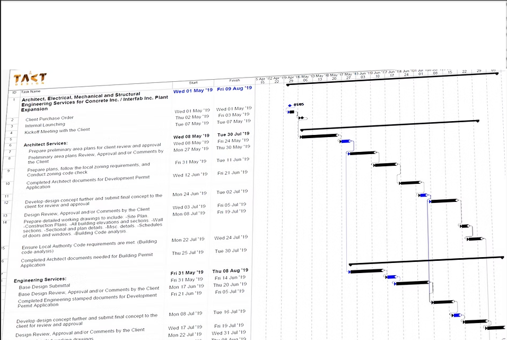Click the 'Thu 02 May '19' start date
Viewport: 507px width, 340px height.
coord(192,117)
